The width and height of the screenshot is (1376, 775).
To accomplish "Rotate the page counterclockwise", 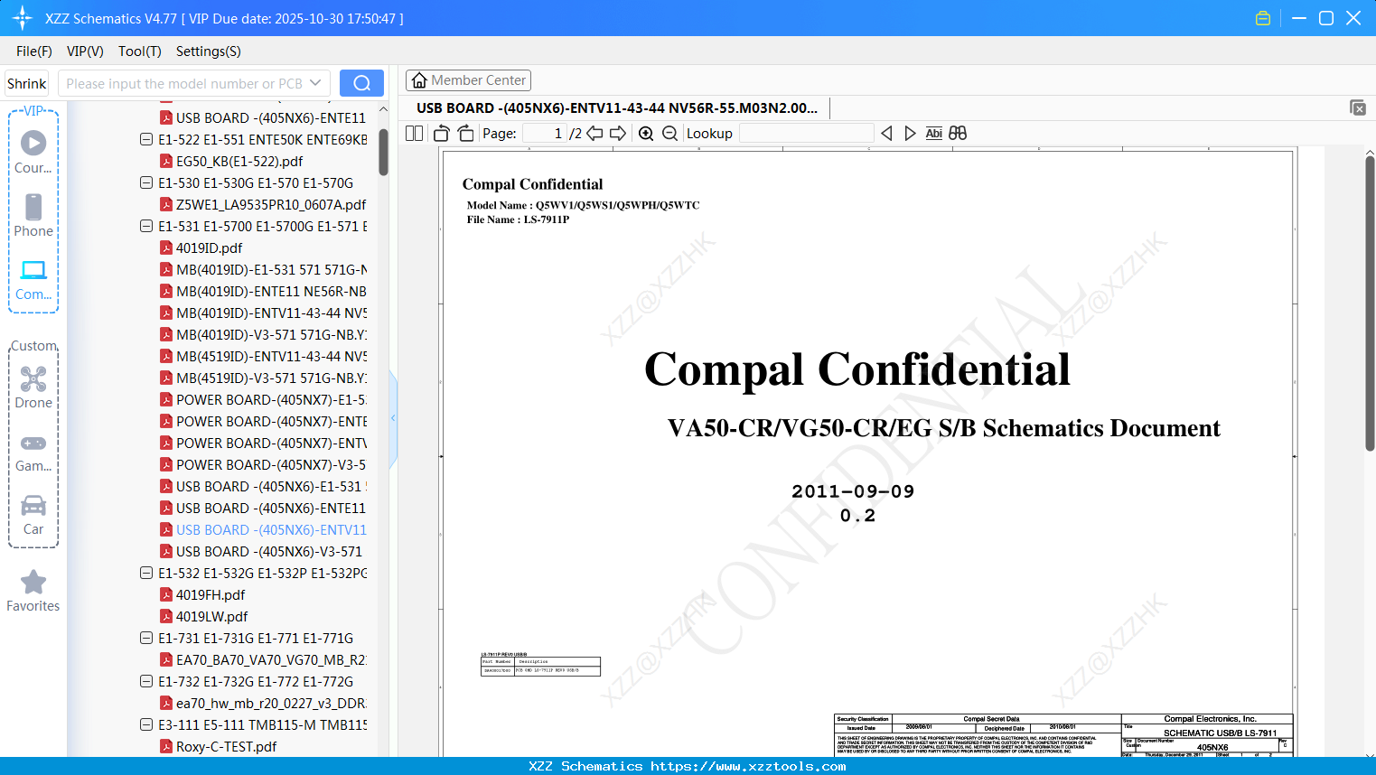I will pyautogui.click(x=442, y=133).
